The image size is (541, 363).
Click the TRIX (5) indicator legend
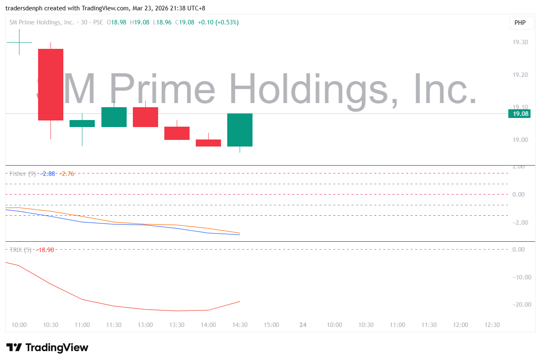[20, 250]
